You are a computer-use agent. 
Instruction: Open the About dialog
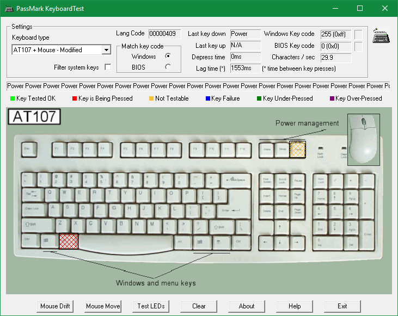[x=247, y=306]
